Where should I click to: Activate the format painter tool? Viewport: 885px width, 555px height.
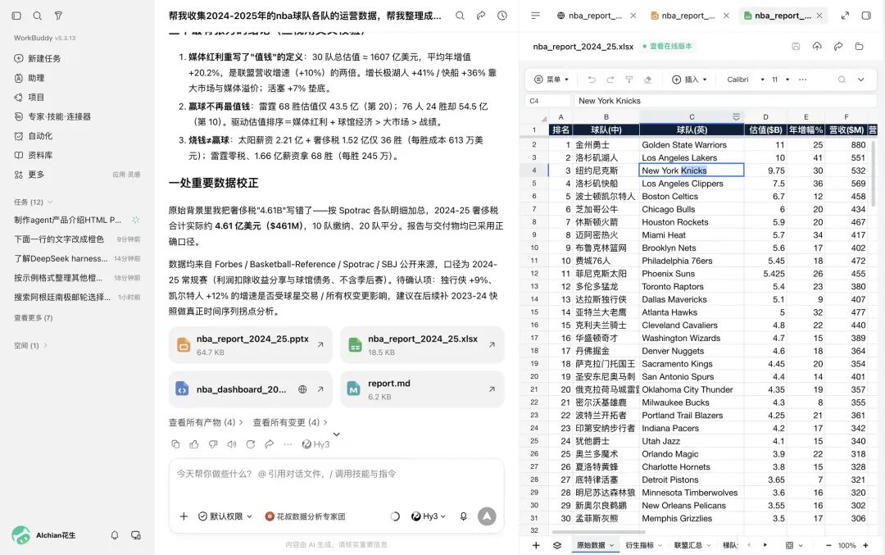[x=629, y=80]
